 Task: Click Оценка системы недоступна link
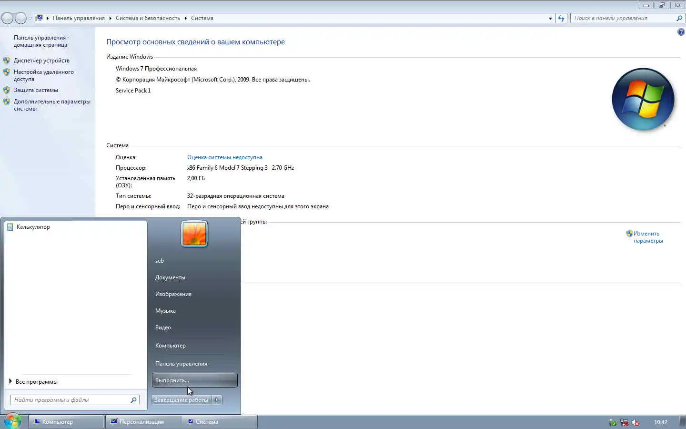224,157
